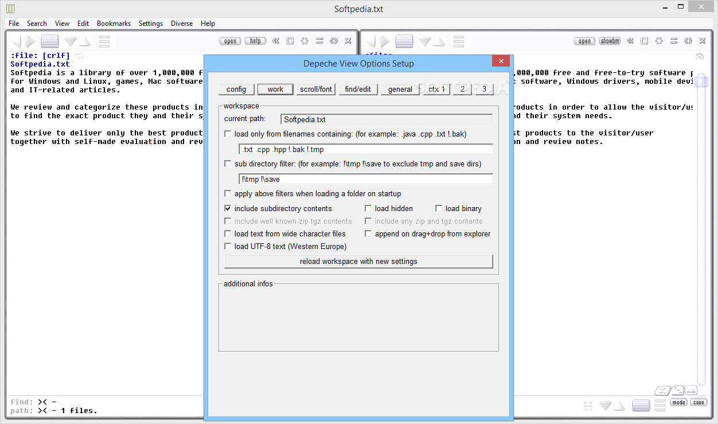Open the Bookmarks menu

coord(114,24)
